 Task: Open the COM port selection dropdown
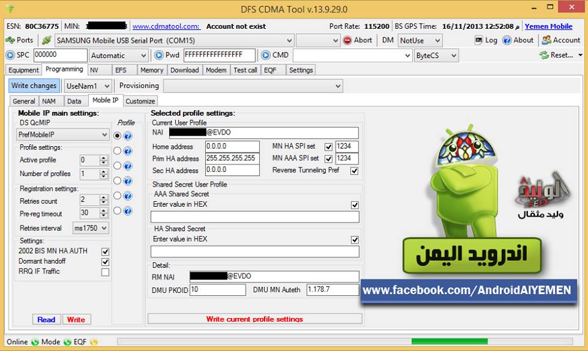pos(174,40)
